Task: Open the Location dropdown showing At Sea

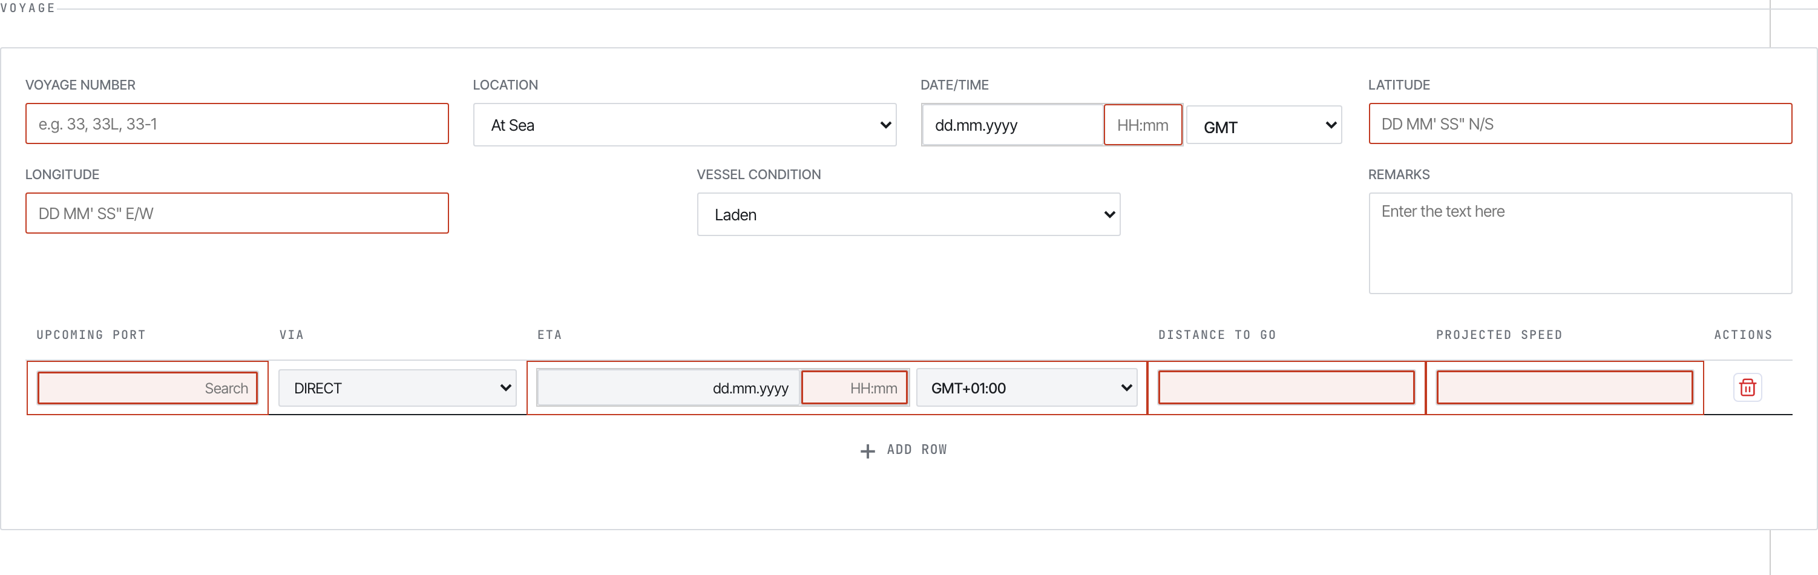Action: coord(684,125)
